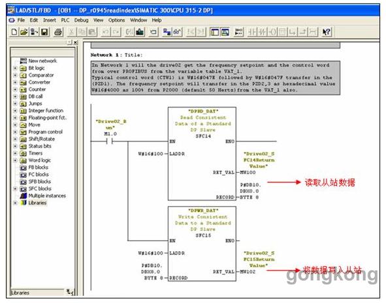Expand the Timers folder
This screenshot has width=386, height=303.
(15, 153)
